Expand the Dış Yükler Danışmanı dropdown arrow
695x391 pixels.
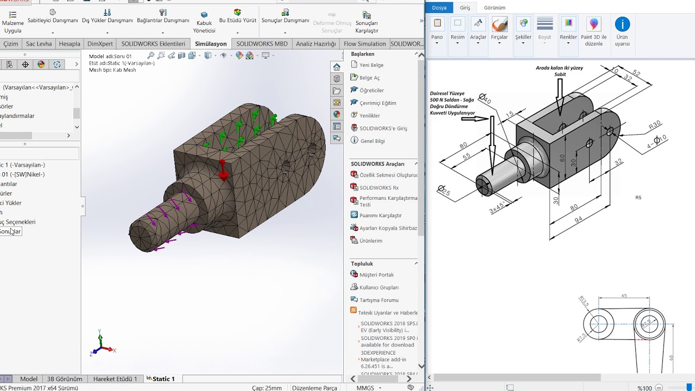(107, 33)
